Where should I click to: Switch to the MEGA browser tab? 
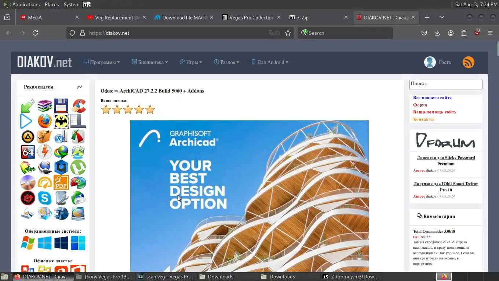pyautogui.click(x=50, y=17)
